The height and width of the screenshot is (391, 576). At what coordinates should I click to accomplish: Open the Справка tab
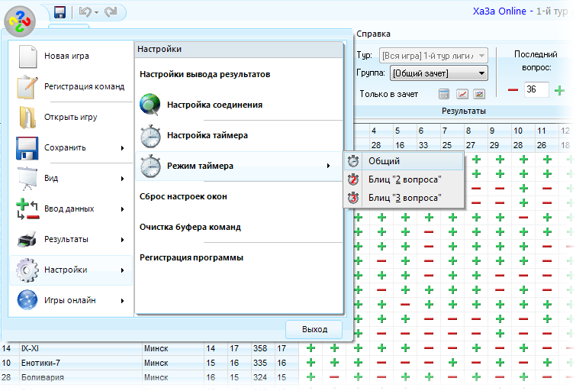pyautogui.click(x=373, y=34)
